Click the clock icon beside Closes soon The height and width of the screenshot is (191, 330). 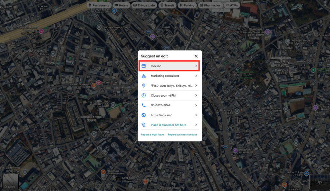144,96
